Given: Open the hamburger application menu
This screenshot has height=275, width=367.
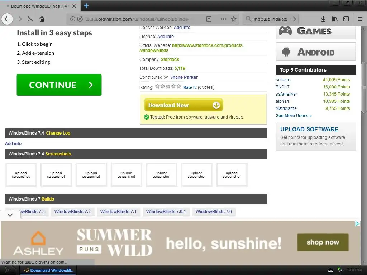Looking at the screenshot, I should tap(360, 19).
